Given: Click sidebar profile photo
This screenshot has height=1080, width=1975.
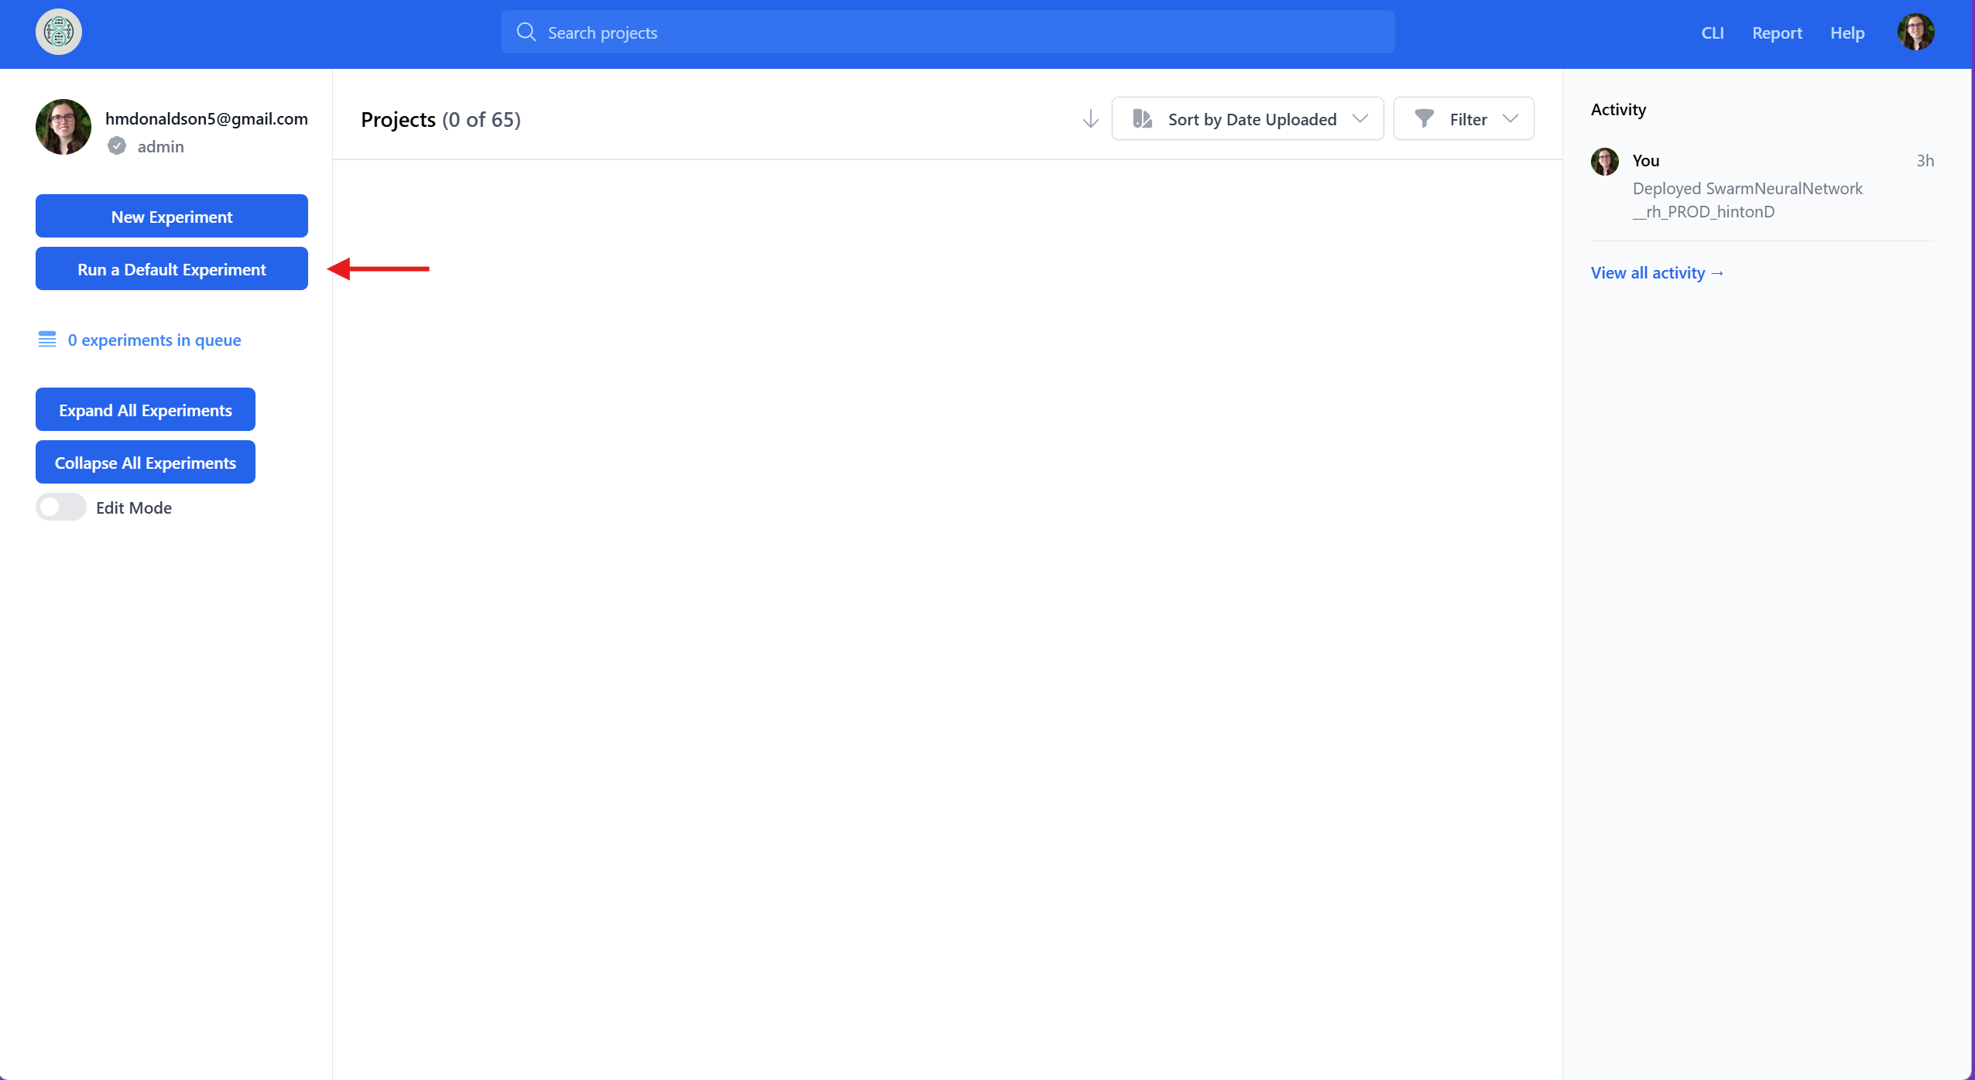Looking at the screenshot, I should click(63, 127).
